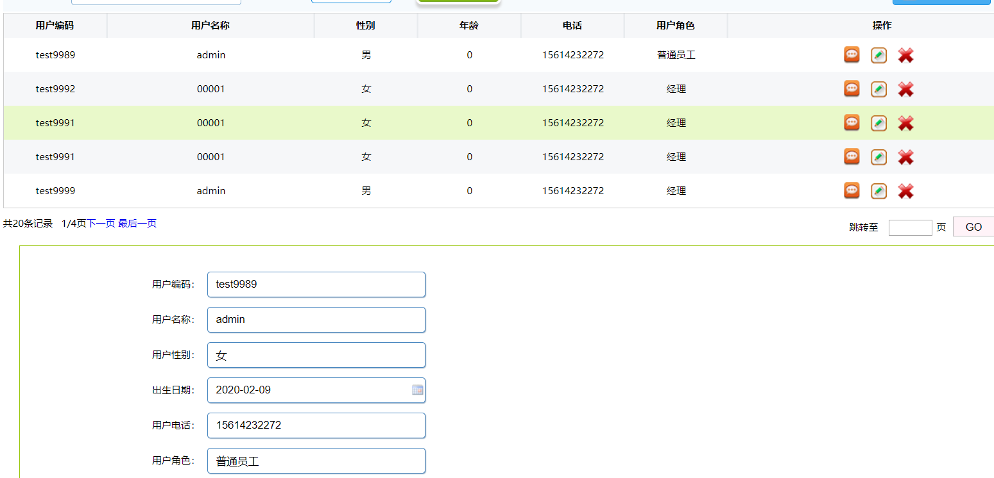This screenshot has width=994, height=478.
Task: Delete user test9989 with red X
Action: click(905, 56)
